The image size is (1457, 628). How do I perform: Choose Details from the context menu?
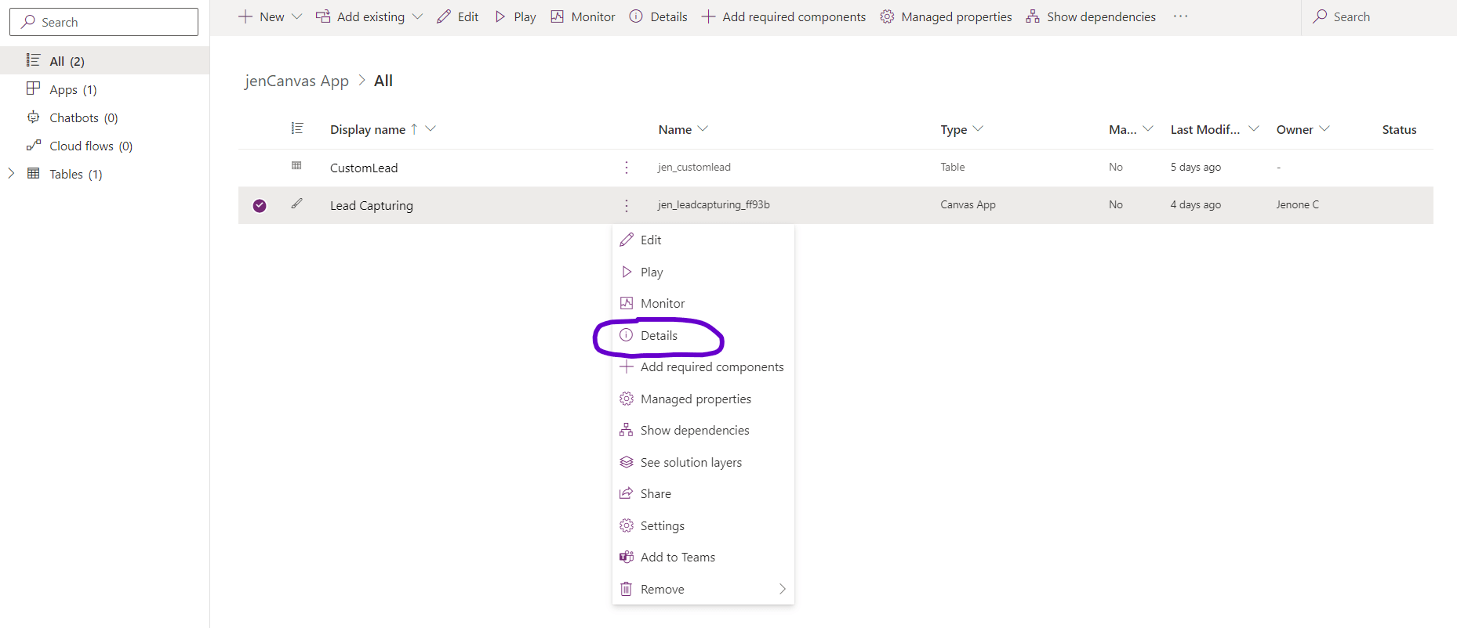pos(703,335)
